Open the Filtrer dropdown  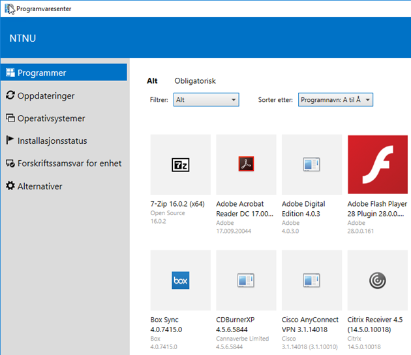[206, 99]
